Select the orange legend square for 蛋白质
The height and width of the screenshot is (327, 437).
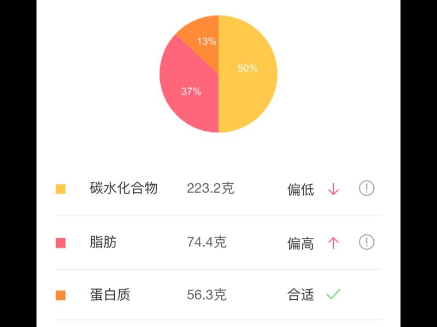pos(62,294)
